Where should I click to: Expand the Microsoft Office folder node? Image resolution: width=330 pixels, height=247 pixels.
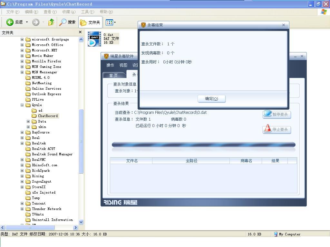coord(22,45)
